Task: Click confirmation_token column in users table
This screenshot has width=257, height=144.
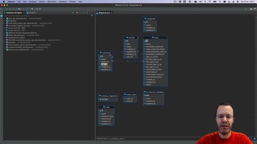Action: coord(154,69)
